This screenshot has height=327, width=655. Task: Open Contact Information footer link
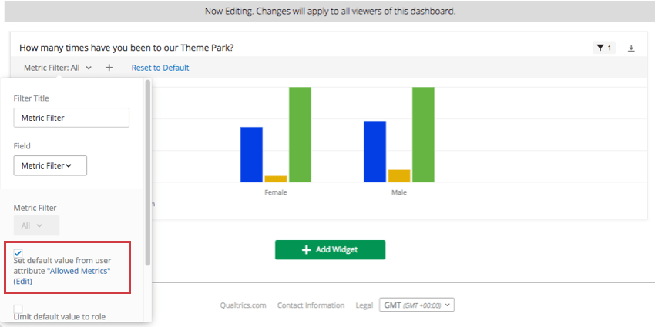point(311,305)
